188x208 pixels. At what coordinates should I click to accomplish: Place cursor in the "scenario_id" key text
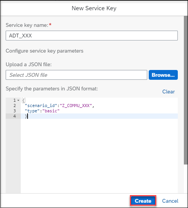(x=41, y=106)
